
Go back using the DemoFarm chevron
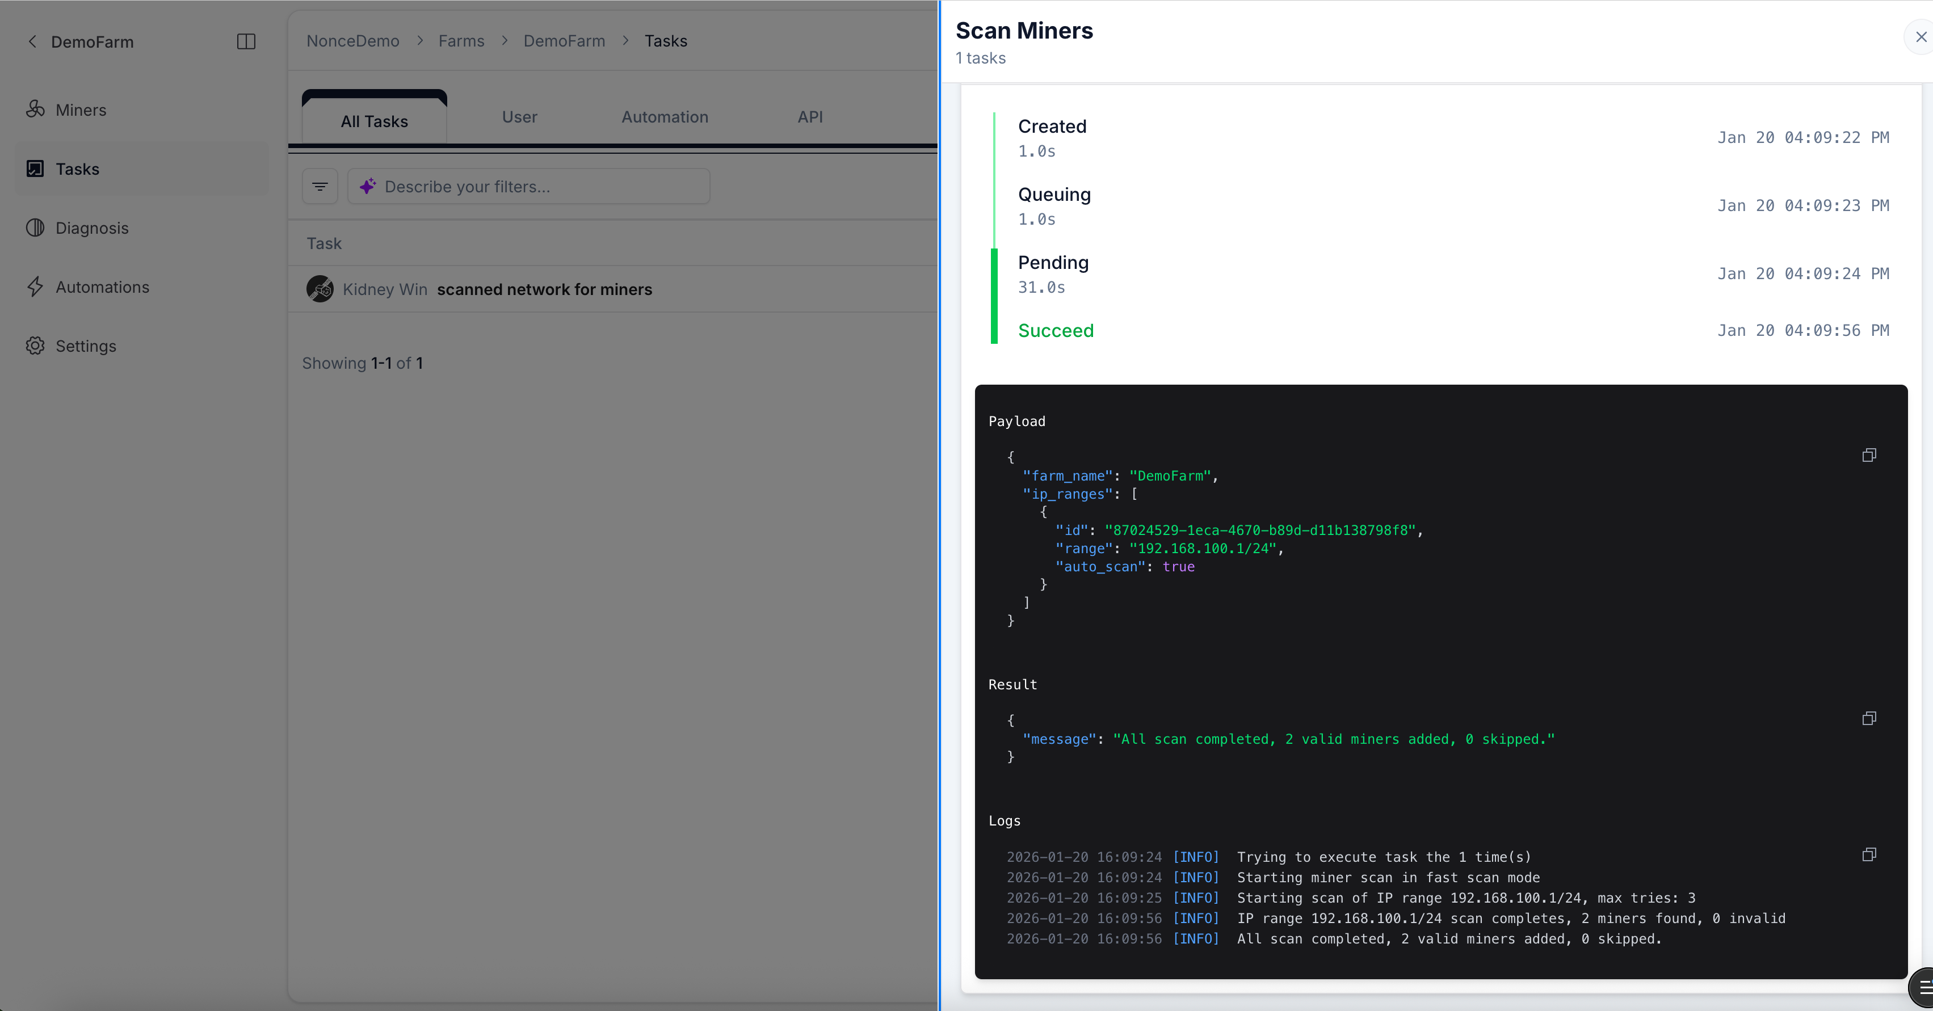click(x=32, y=42)
